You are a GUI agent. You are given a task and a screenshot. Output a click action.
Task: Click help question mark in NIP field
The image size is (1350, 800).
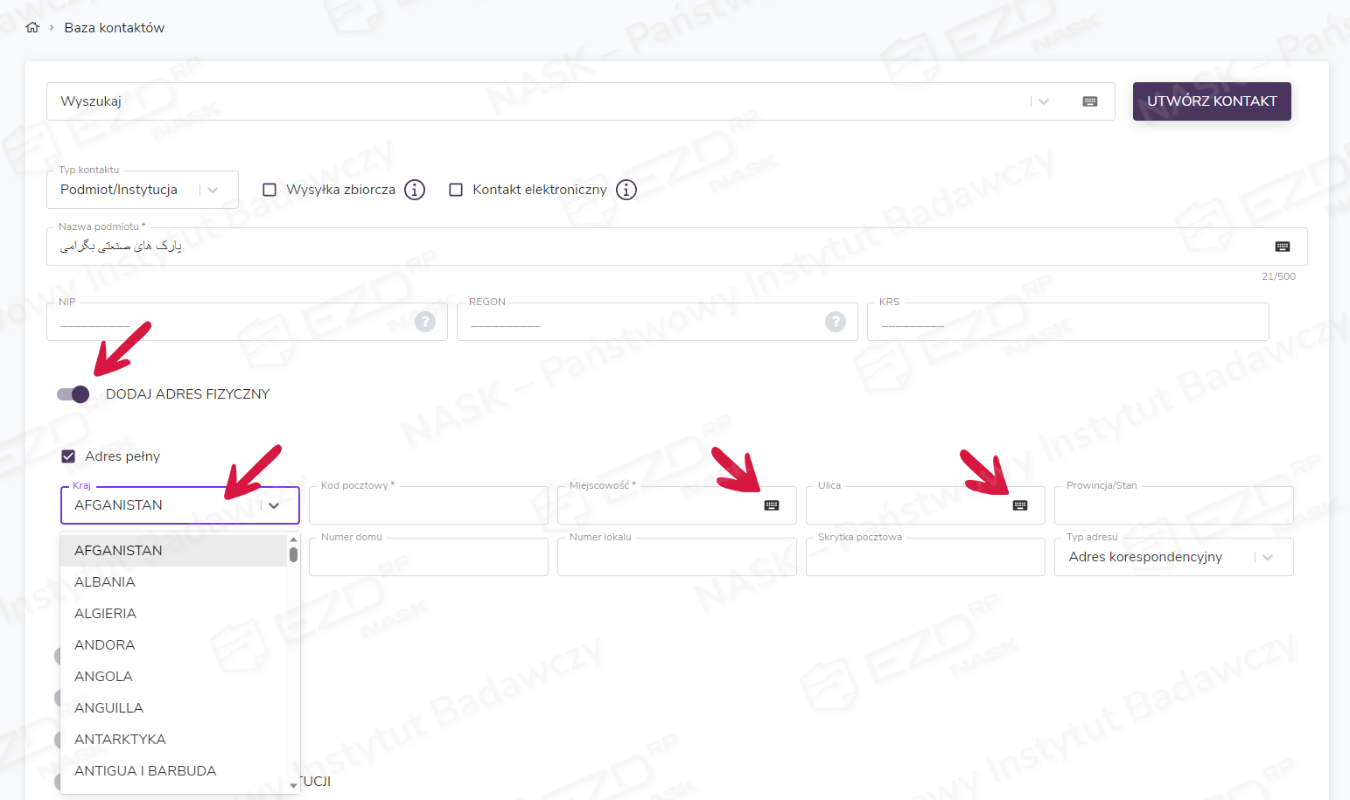coord(425,322)
